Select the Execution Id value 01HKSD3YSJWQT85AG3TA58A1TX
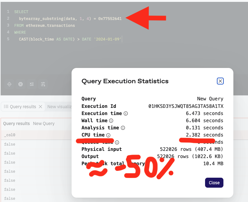248x202 pixels. click(x=186, y=106)
